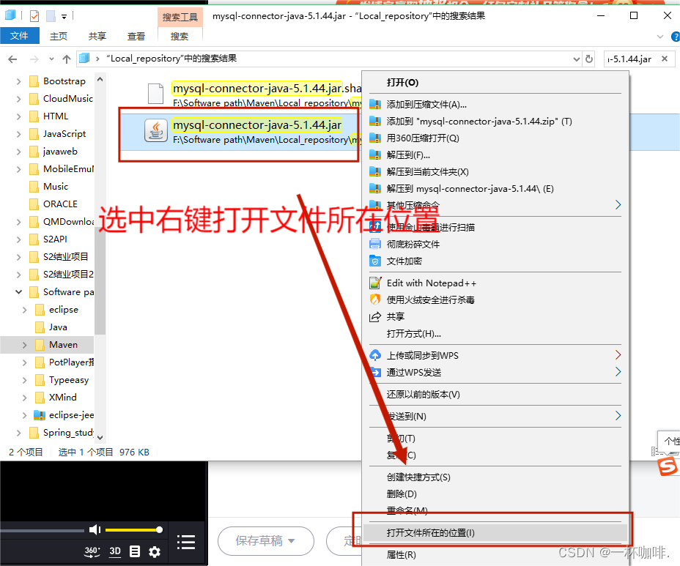Click the navigation pane scroll down arrow
The width and height of the screenshot is (680, 566).
point(100,438)
